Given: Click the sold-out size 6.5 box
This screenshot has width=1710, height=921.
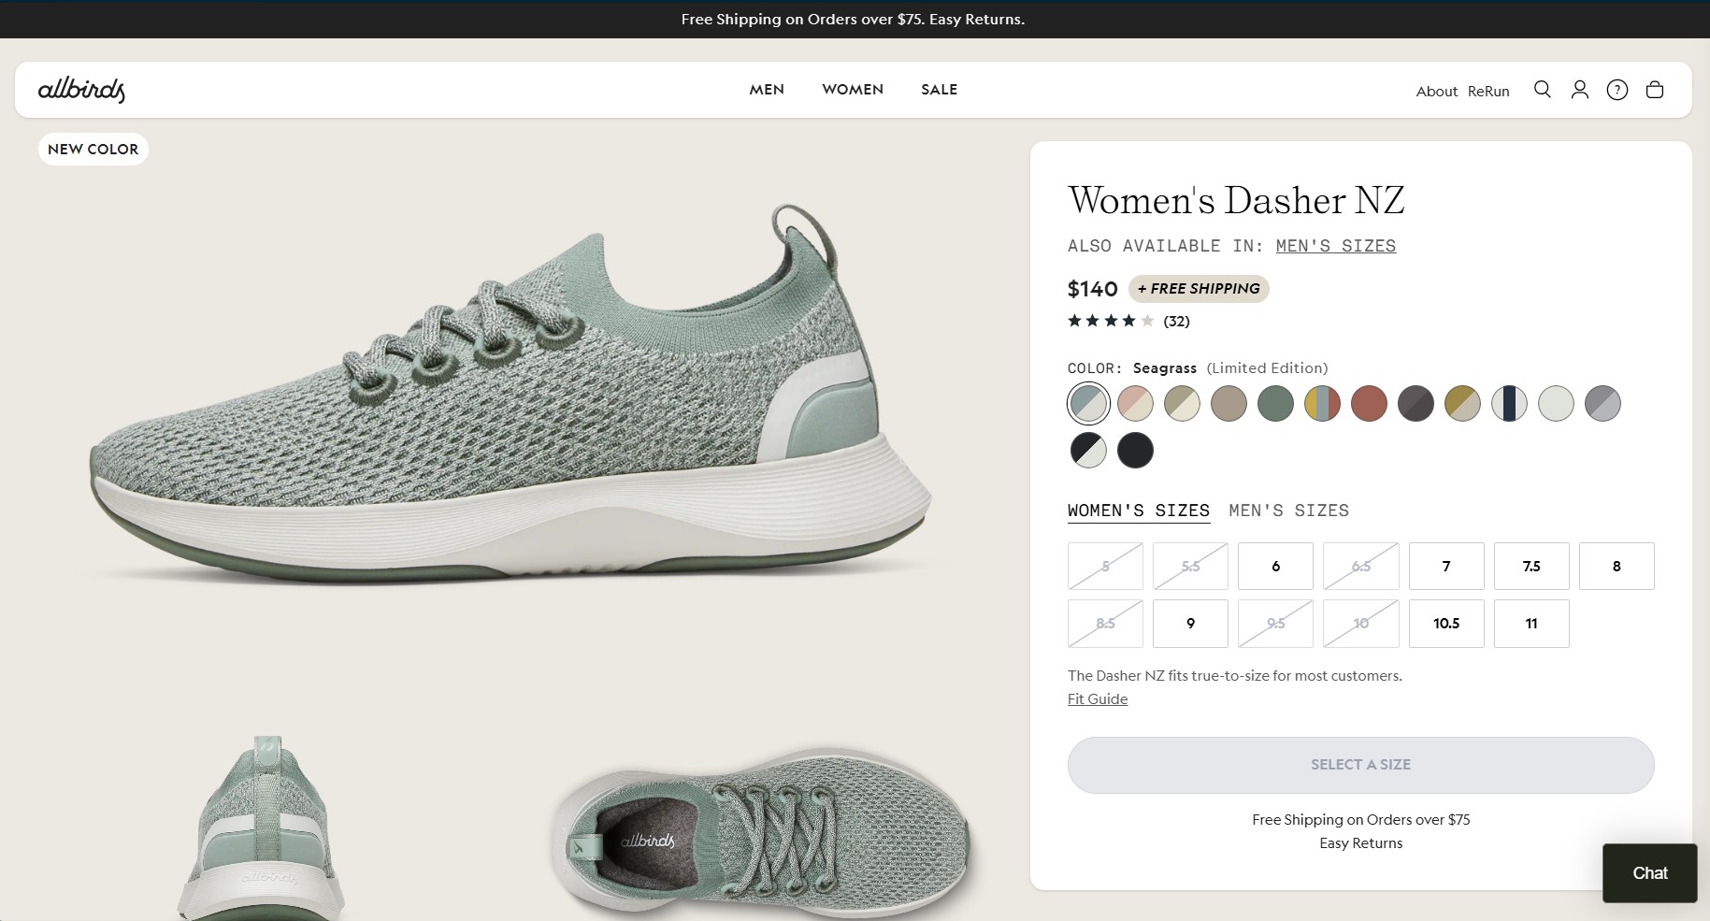Looking at the screenshot, I should point(1361,567).
